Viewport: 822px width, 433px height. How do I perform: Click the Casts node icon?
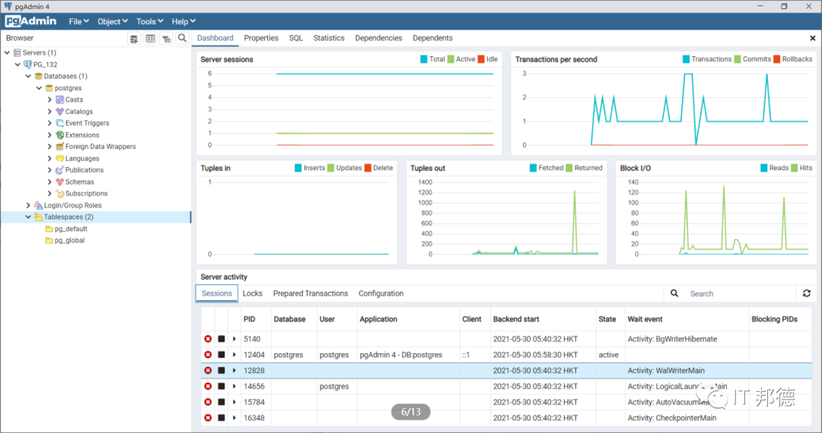click(60, 100)
